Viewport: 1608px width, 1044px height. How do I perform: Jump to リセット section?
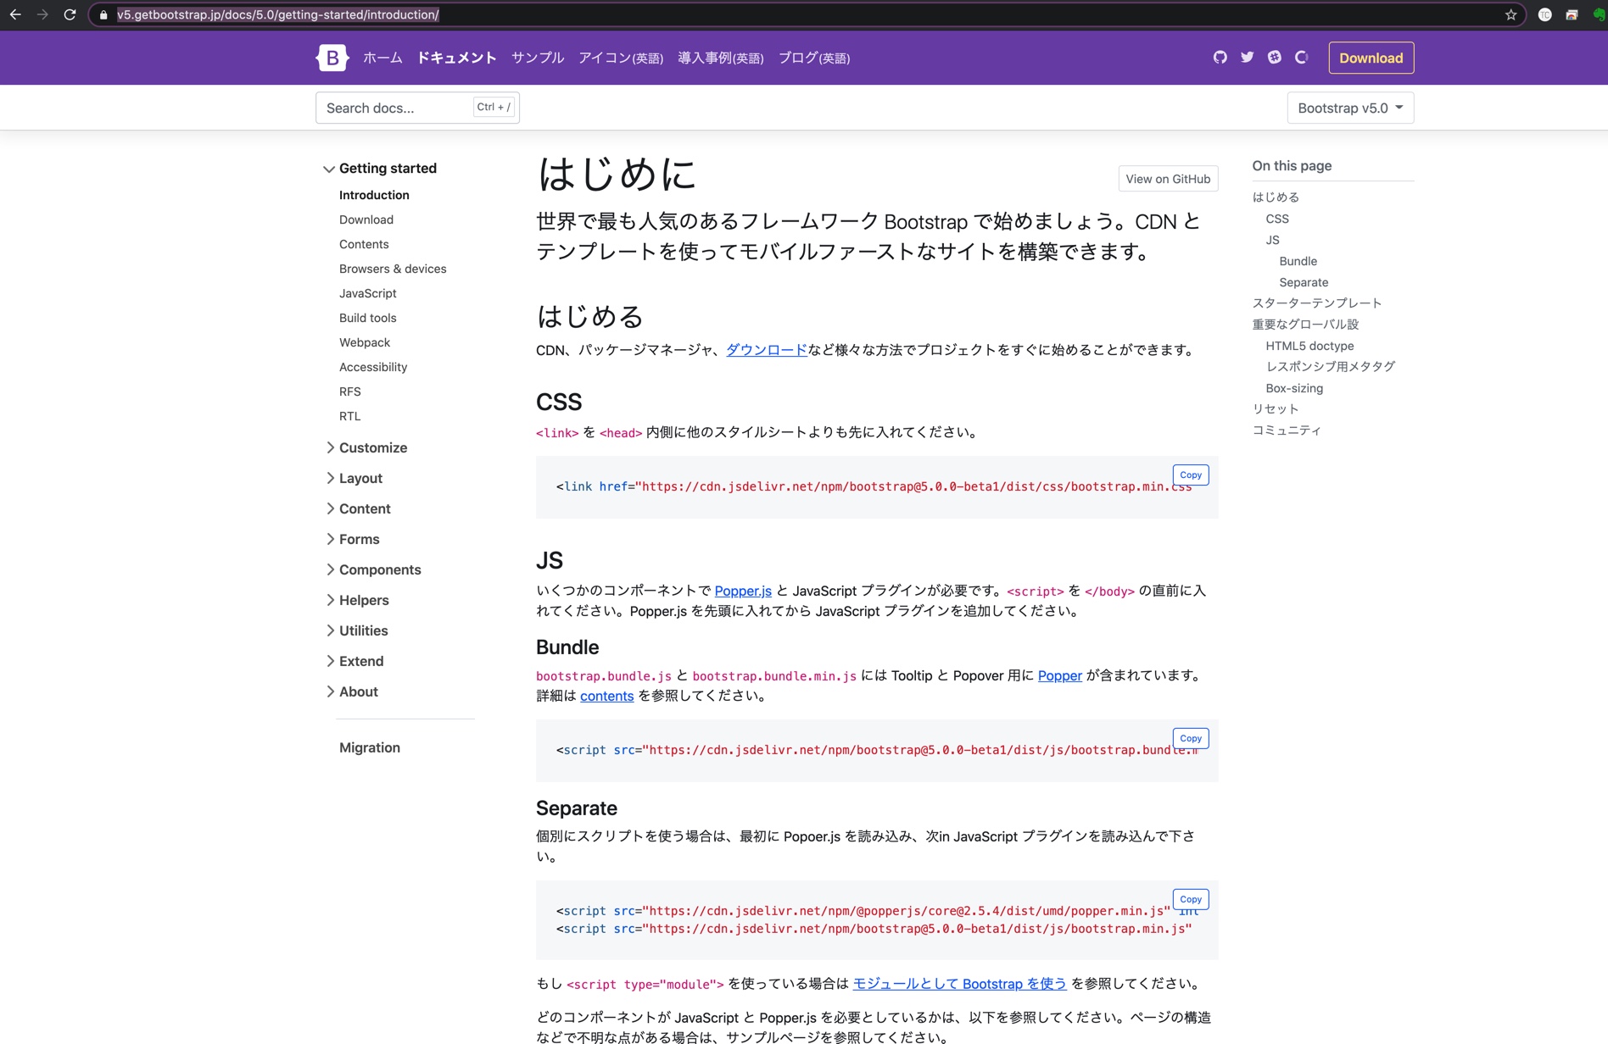coord(1276,409)
